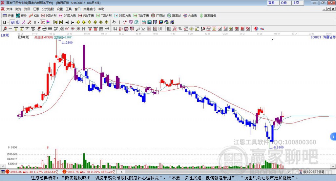Toggle the 乾坤K线 mode icon

tap(43, 22)
